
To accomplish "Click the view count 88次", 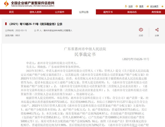I will click(18, 35).
